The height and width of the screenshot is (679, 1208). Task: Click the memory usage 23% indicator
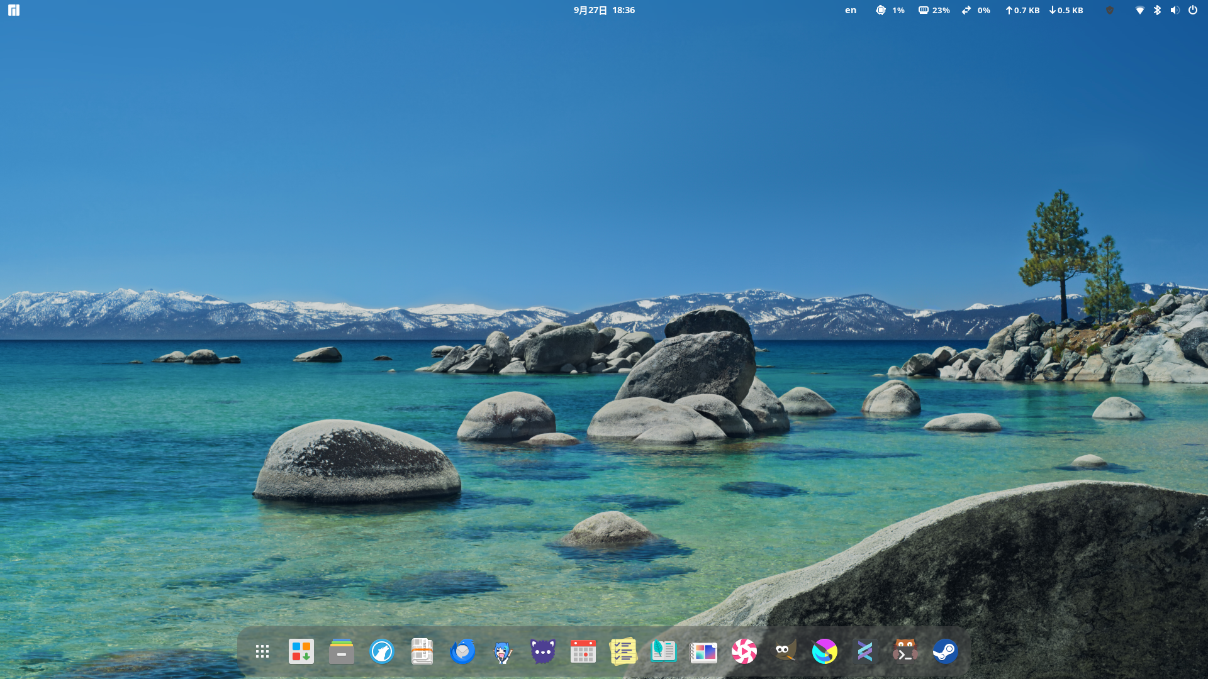(934, 10)
